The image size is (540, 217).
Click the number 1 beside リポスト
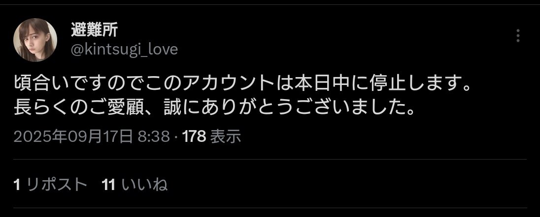17,185
